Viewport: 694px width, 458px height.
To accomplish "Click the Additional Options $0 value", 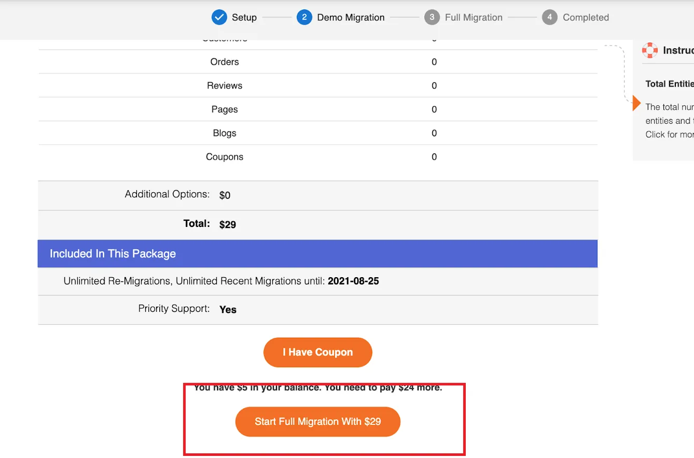I will [225, 195].
